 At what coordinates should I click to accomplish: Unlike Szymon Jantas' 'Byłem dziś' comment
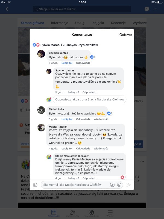click(x=67, y=63)
